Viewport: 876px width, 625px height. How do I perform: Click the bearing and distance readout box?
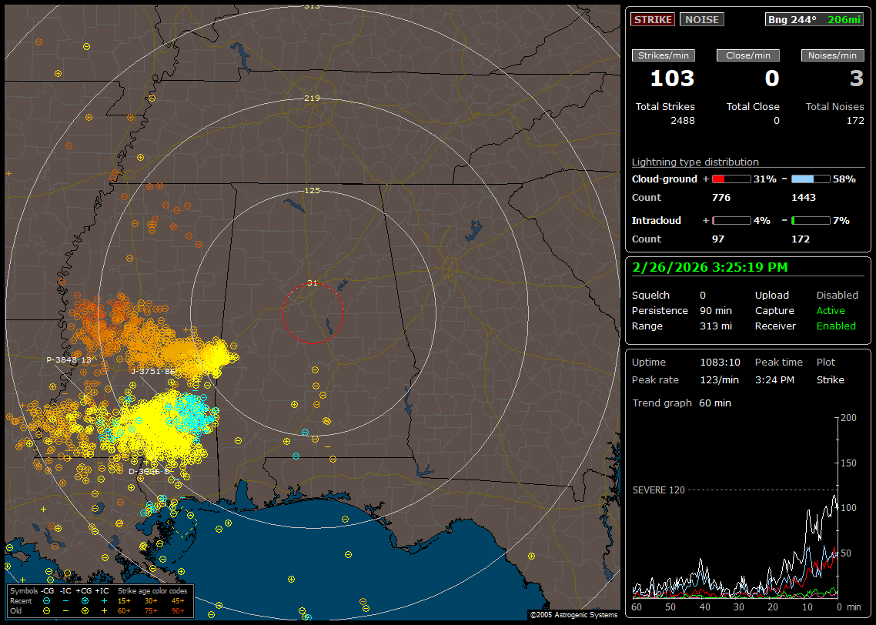[814, 19]
